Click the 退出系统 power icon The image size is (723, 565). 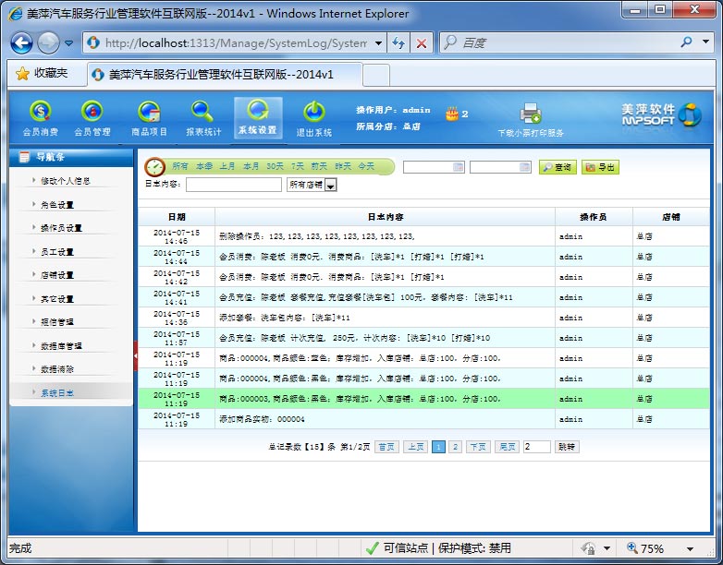(x=313, y=112)
